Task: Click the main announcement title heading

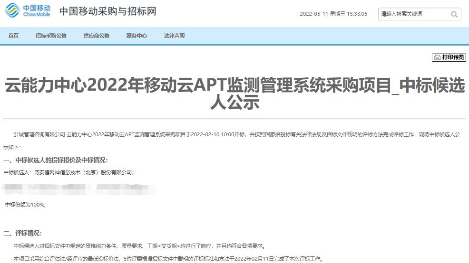Action: point(234,94)
